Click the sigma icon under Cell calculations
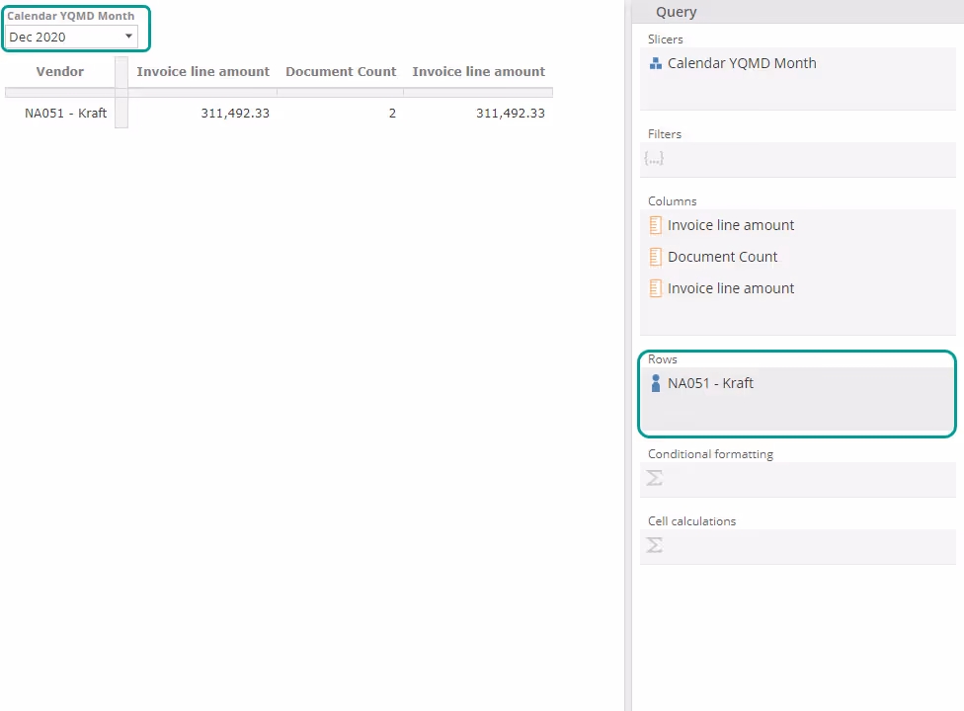The image size is (964, 711). point(654,545)
